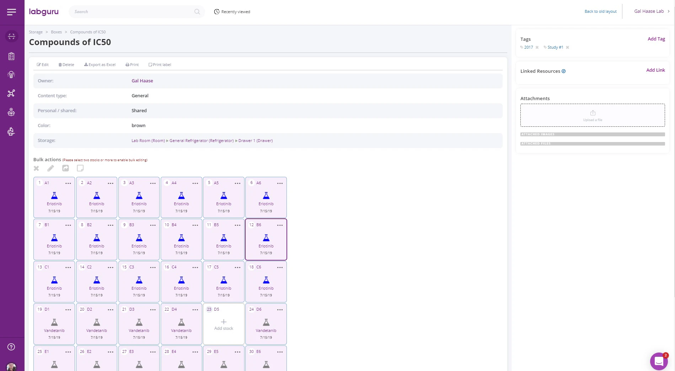Select the Vandetanib stock in cell D2
The height and width of the screenshot is (371, 675).
point(96,324)
